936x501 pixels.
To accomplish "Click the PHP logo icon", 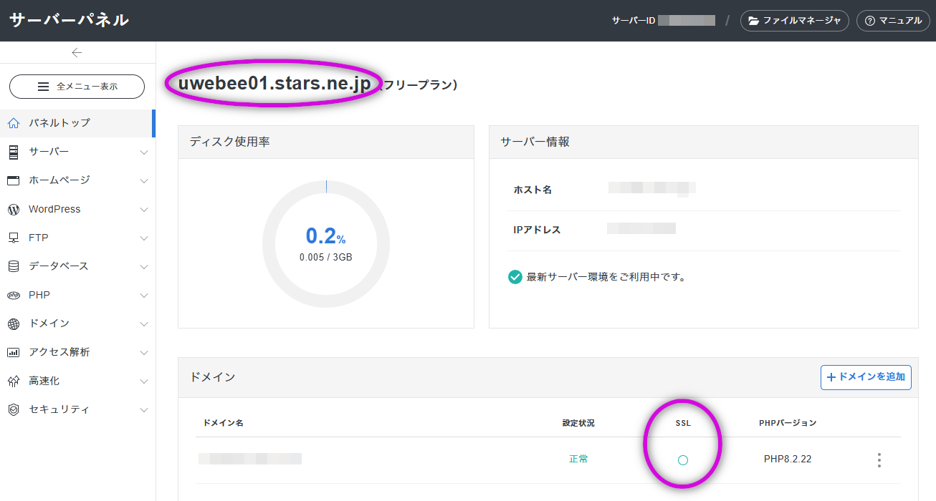I will point(13,295).
